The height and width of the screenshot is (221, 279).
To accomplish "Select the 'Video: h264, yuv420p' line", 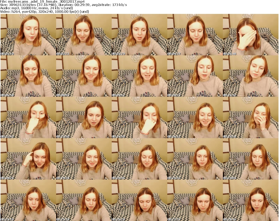I will click(x=45, y=11).
